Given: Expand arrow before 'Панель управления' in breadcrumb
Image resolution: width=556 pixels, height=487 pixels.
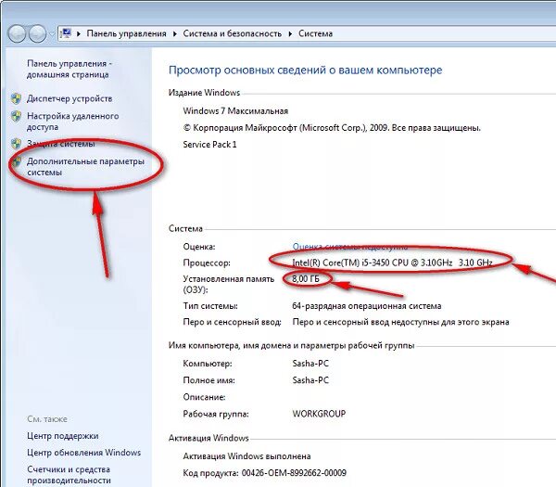Looking at the screenshot, I should click(x=79, y=33).
